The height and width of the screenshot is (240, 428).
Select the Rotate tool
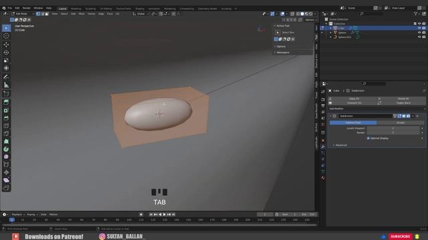(6, 52)
